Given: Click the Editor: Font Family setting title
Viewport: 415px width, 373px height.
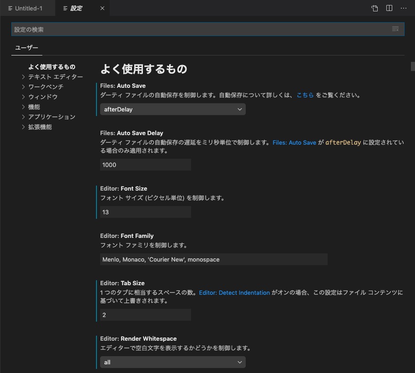Looking at the screenshot, I should (127, 236).
